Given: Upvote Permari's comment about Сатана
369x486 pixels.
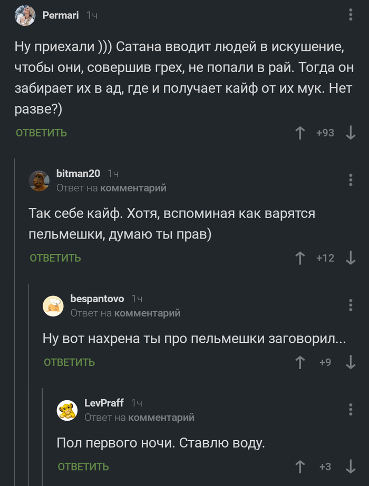Looking at the screenshot, I should (x=302, y=133).
